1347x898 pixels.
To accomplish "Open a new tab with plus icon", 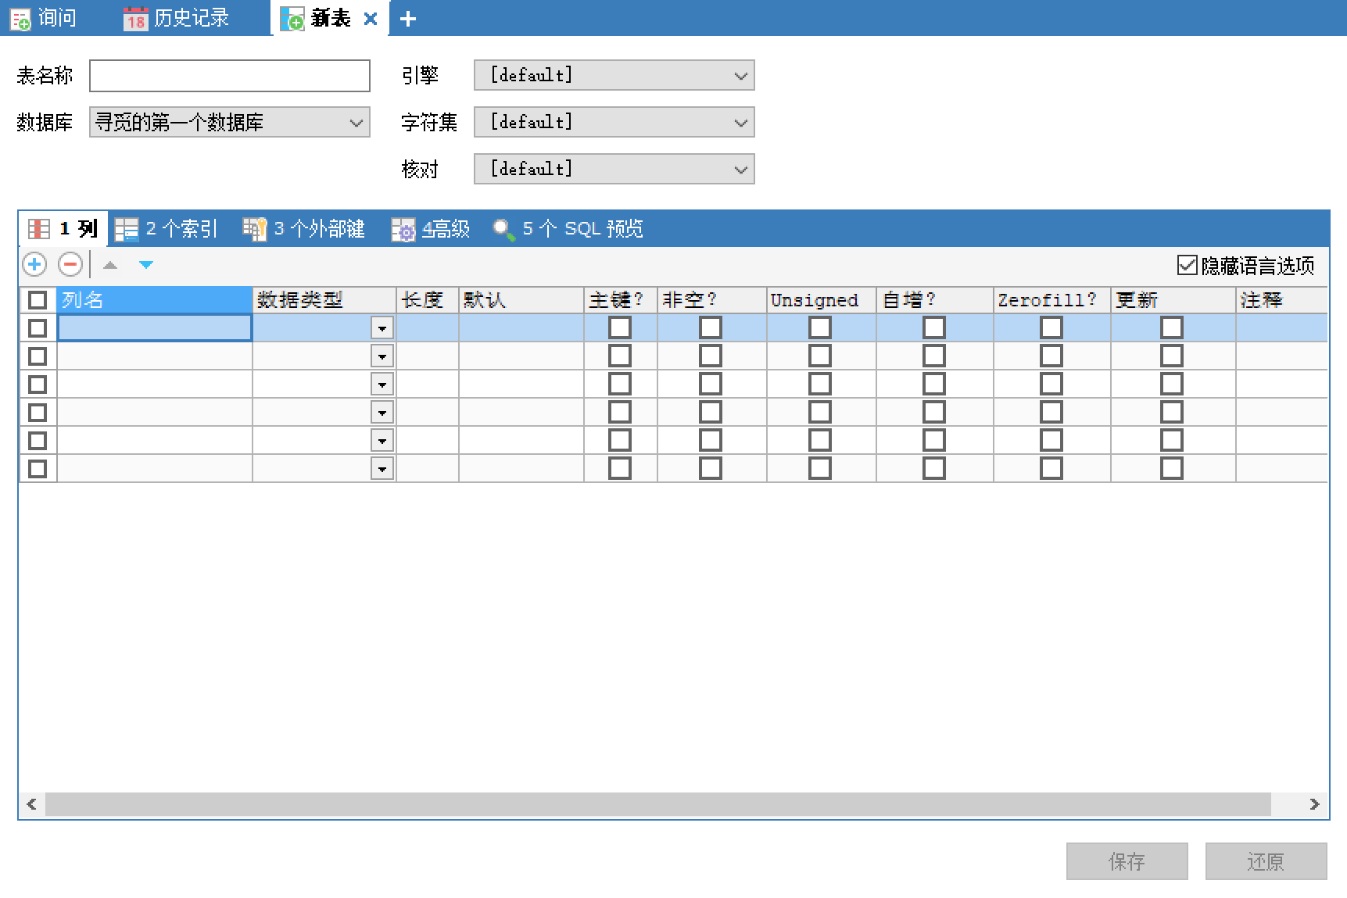I will pyautogui.click(x=407, y=19).
